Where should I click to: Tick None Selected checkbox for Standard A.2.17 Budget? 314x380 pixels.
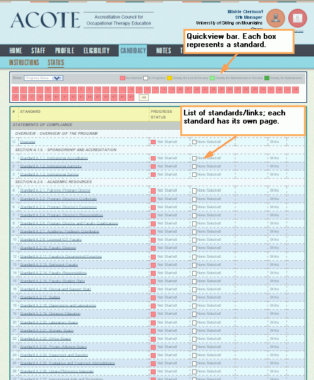195,298
